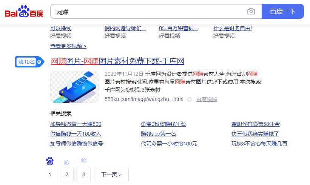Open the 千库网 网赚图片 result title
The height and width of the screenshot is (185, 310).
click(117, 61)
